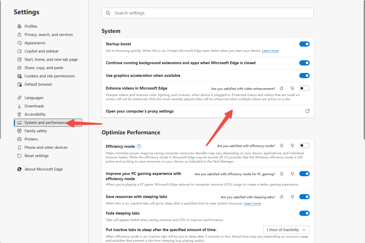The width and height of the screenshot is (365, 243).
Task: Open proxy settings external link icon
Action: pos(308,111)
